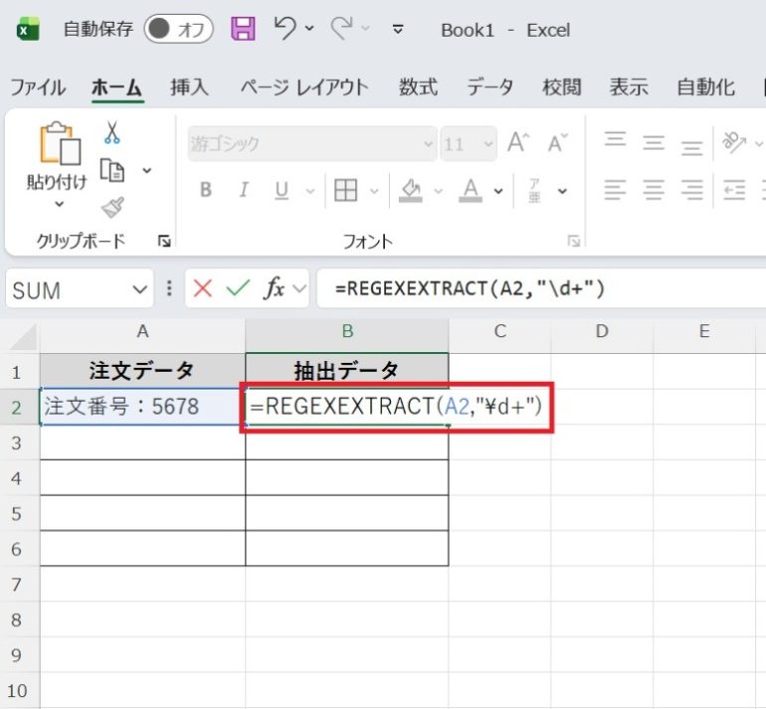Select the ホーム tab
This screenshot has width=766, height=709.
point(116,88)
